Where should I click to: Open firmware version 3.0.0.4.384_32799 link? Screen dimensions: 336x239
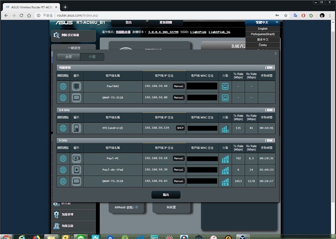coord(163,32)
